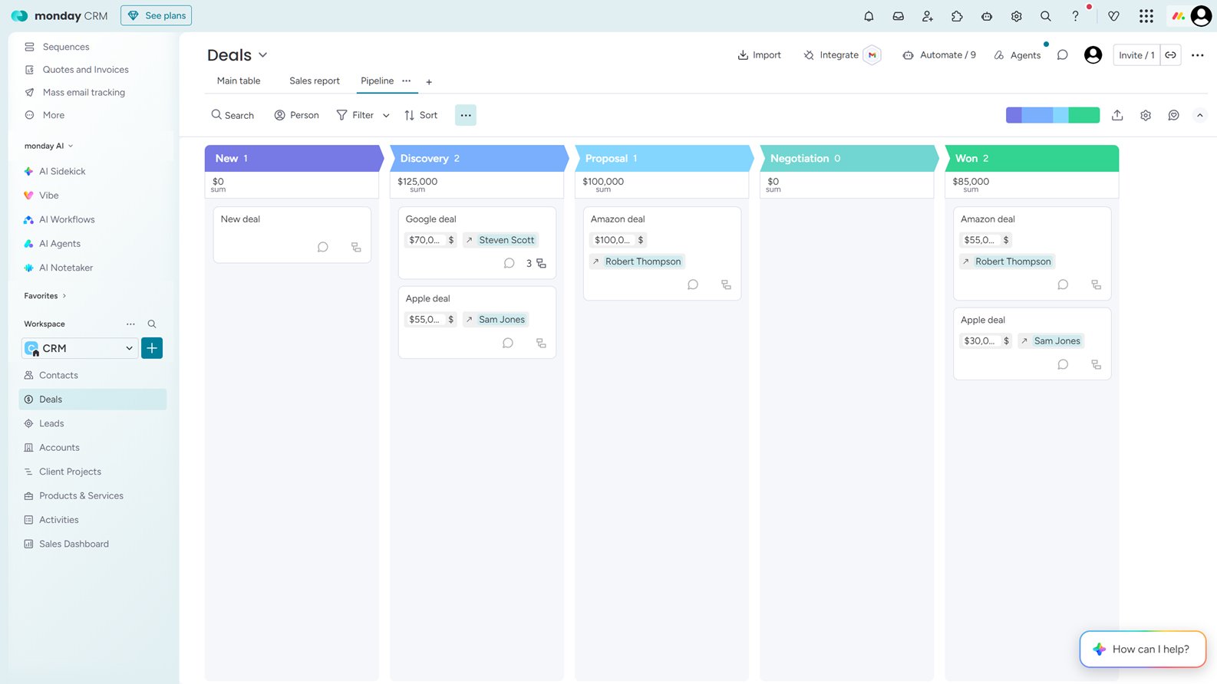Screen dimensions: 1217x684
Task: Expand the Filter dropdown arrow
Action: point(386,116)
